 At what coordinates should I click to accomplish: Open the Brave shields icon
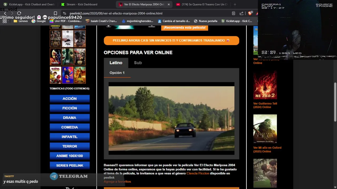point(250,13)
